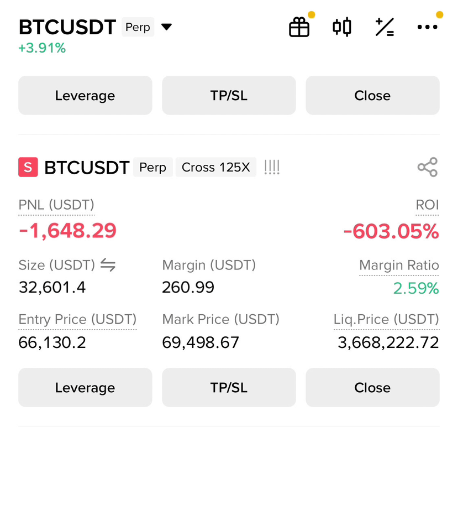Open the three-dot more menu

pos(427,27)
